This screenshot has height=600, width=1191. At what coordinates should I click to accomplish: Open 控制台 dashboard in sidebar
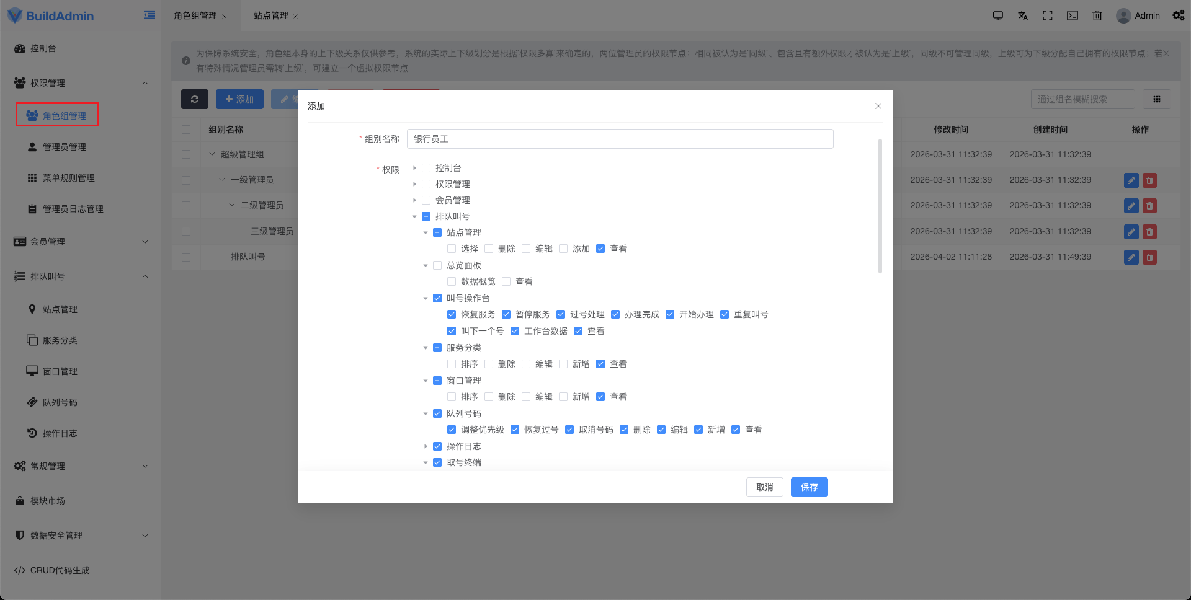[x=81, y=48]
